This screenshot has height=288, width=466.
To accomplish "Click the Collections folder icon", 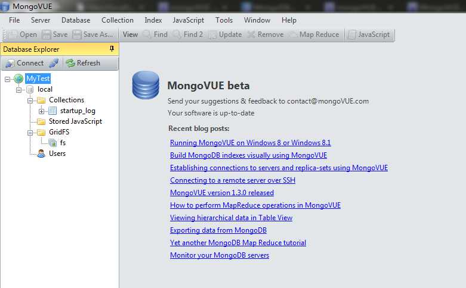I will click(x=41, y=100).
